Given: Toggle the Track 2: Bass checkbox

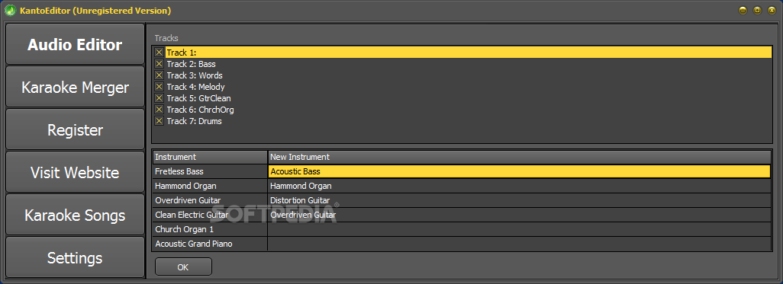Looking at the screenshot, I should click(x=159, y=64).
